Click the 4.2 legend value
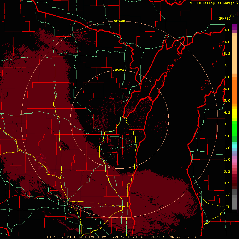 (x=227, y=113)
